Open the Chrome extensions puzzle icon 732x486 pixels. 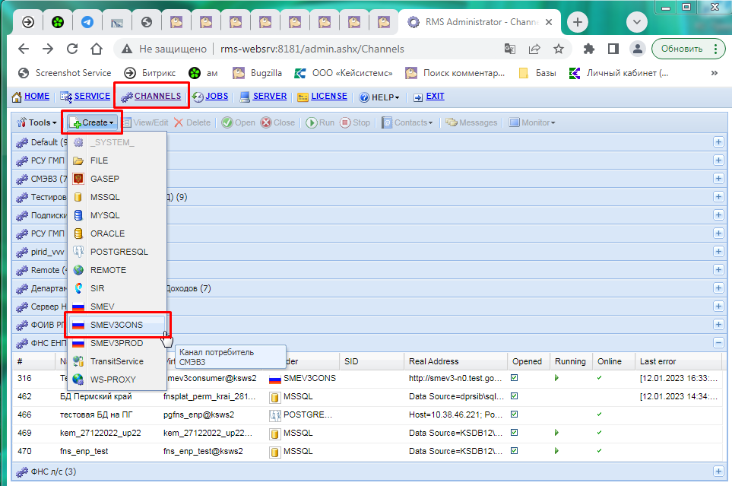point(589,49)
